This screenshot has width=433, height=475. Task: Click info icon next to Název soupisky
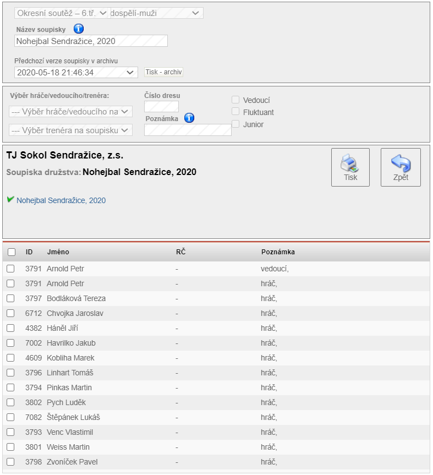click(78, 29)
